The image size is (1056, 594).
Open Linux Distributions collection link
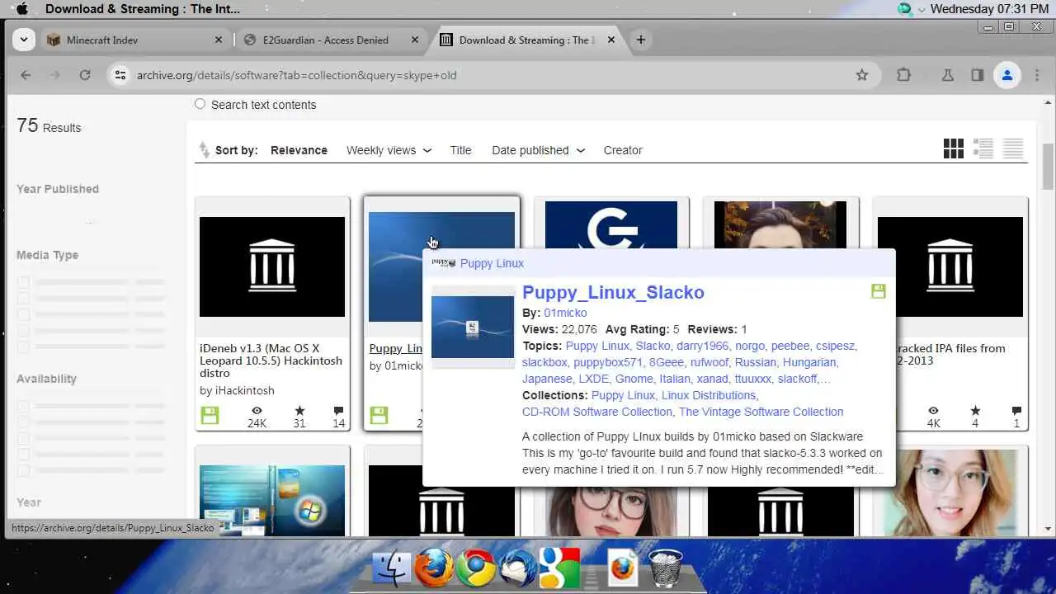(x=709, y=395)
